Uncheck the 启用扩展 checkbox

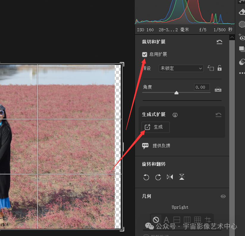coord(145,54)
